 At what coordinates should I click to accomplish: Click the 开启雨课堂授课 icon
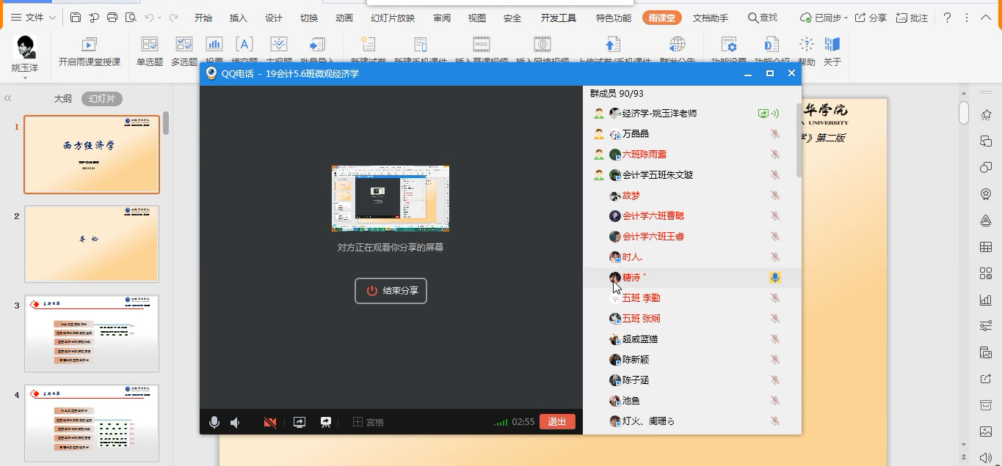tap(90, 45)
